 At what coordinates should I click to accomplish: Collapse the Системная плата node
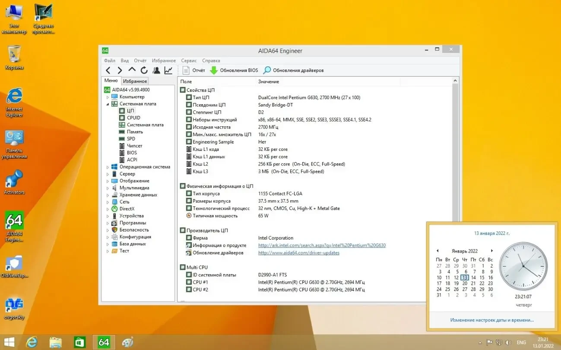[107, 103]
